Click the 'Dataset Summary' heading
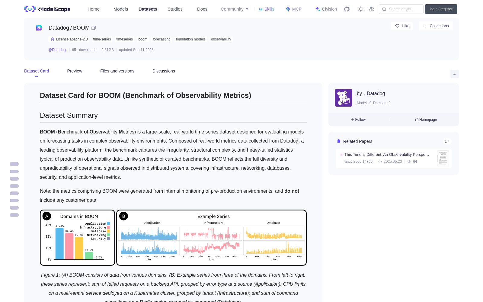This screenshot has height=302, width=483. tap(69, 115)
